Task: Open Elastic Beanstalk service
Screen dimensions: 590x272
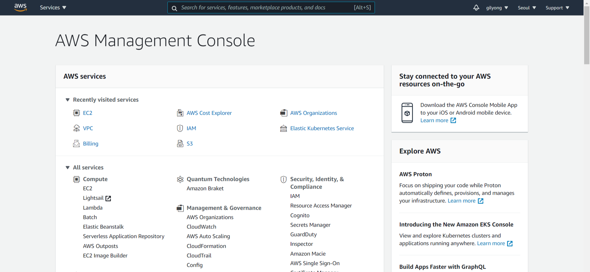Action: pos(103,227)
